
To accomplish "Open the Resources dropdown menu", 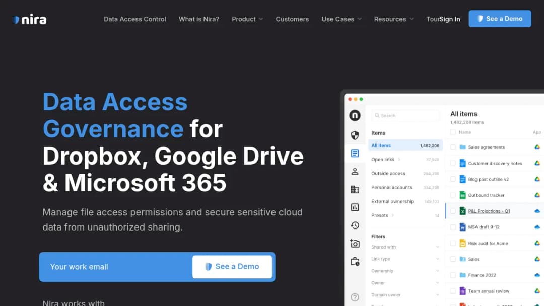I will pyautogui.click(x=393, y=19).
